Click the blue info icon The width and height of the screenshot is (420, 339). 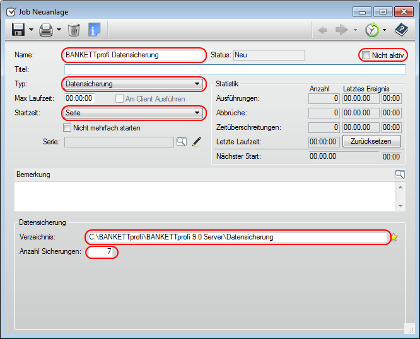point(95,30)
